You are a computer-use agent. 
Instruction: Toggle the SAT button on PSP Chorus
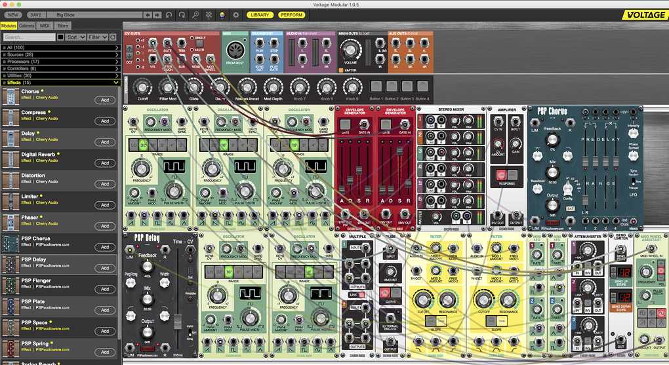(x=571, y=208)
